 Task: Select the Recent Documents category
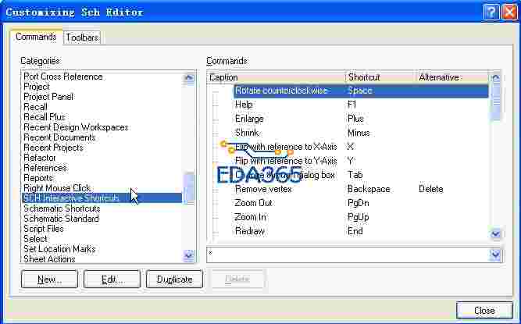tap(59, 137)
